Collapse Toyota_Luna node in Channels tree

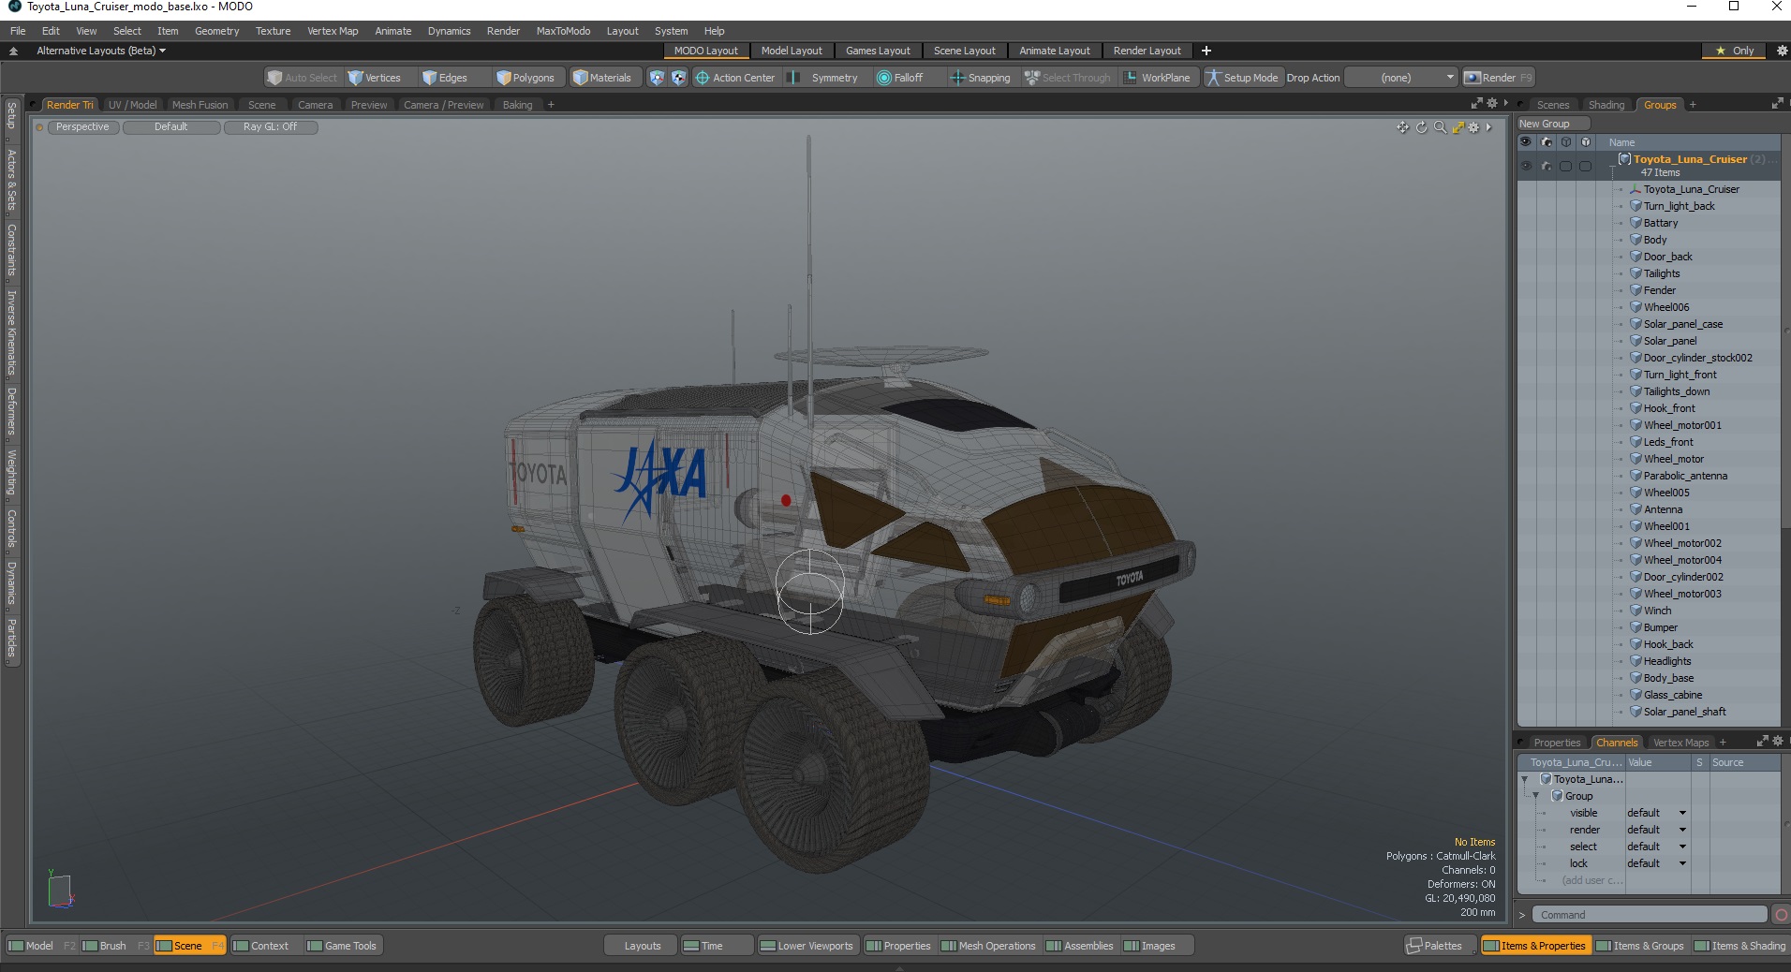click(x=1525, y=779)
